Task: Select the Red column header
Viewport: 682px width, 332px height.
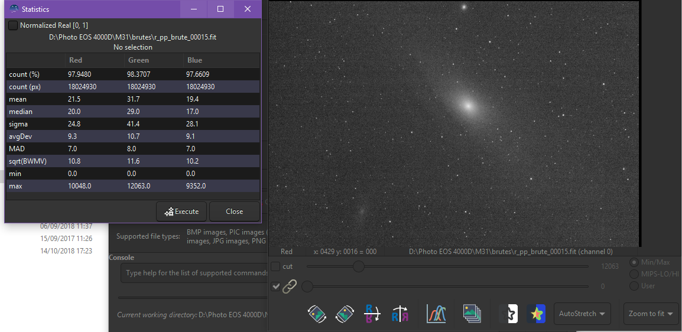Action: [x=75, y=60]
